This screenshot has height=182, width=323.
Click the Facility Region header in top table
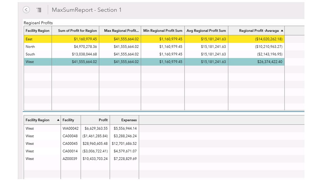37,31
